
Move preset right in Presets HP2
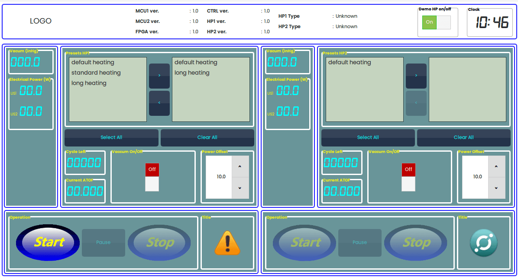click(x=416, y=76)
